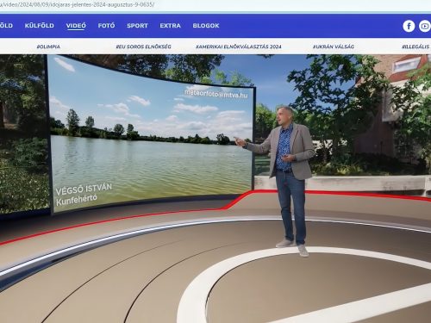Open #AMERIKAI ELNÖKVÁLASZTÁS 2024 topic
This screenshot has width=431, height=323.
[239, 47]
